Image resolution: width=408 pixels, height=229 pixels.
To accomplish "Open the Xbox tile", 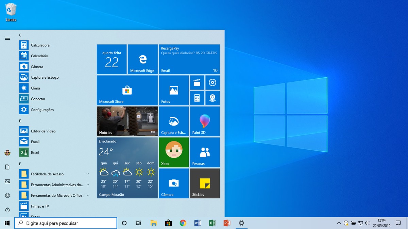I will (174, 152).
